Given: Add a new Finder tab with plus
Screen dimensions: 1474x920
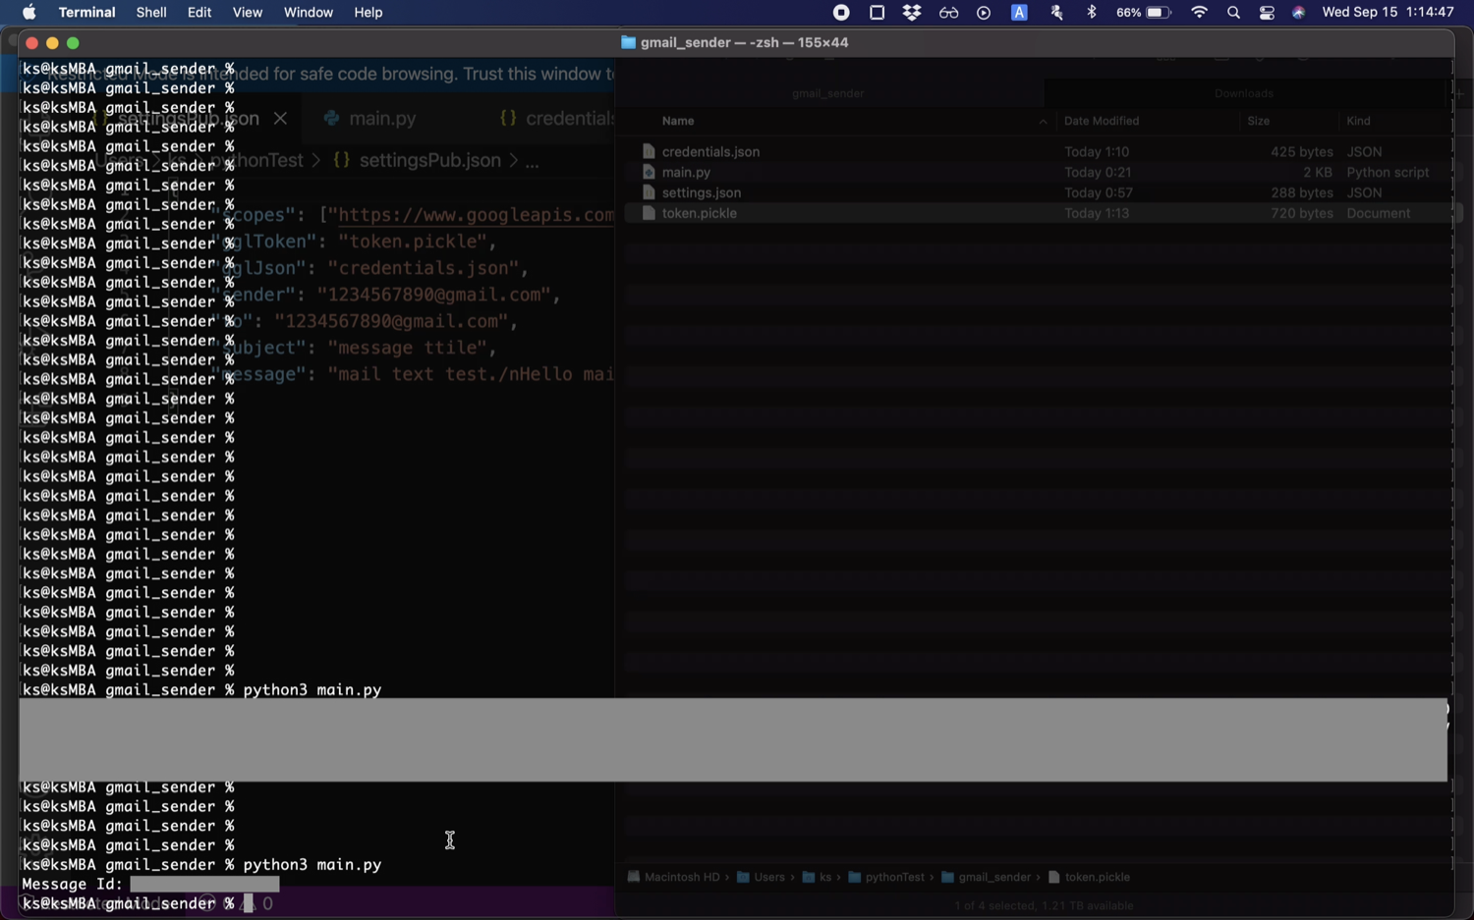Looking at the screenshot, I should click(x=1459, y=93).
